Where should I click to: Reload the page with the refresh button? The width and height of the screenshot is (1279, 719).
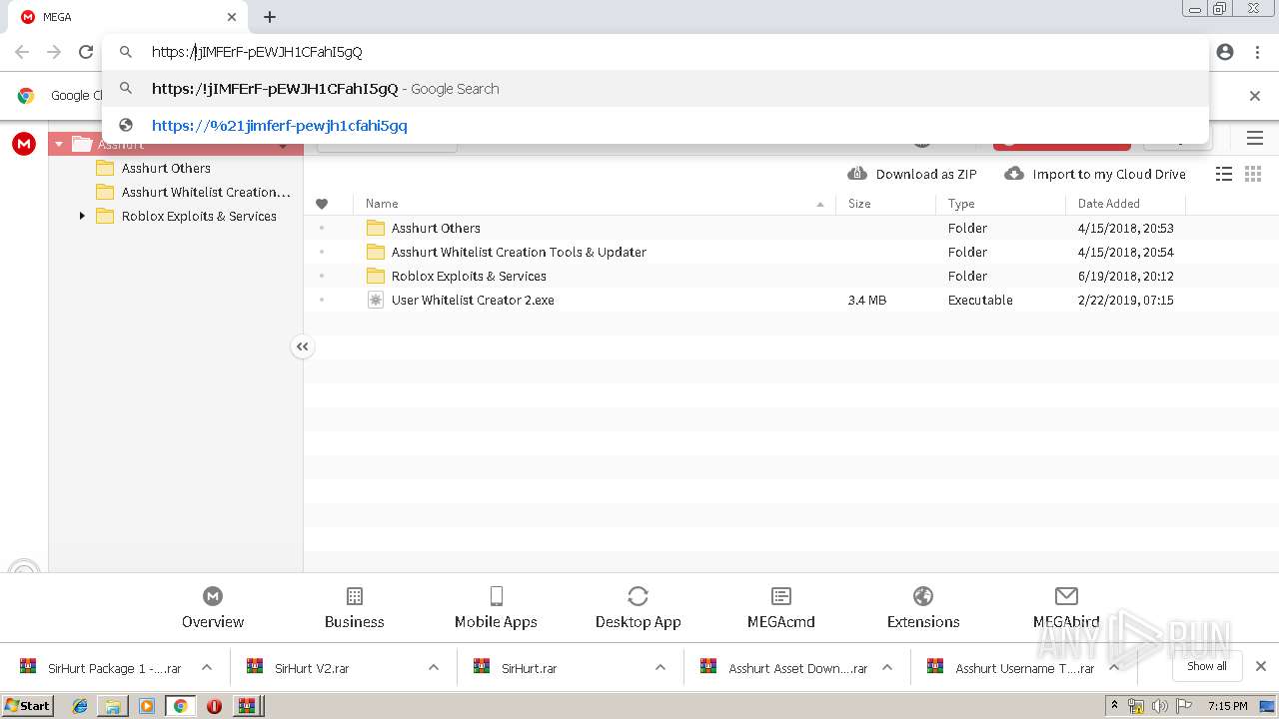[x=86, y=52]
